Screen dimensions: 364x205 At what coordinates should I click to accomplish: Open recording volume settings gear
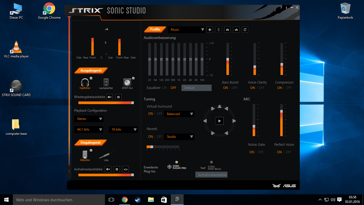pyautogui.click(x=116, y=169)
